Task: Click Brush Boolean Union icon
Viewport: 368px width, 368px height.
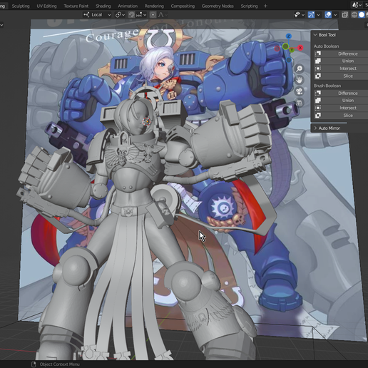Action: pyautogui.click(x=318, y=101)
